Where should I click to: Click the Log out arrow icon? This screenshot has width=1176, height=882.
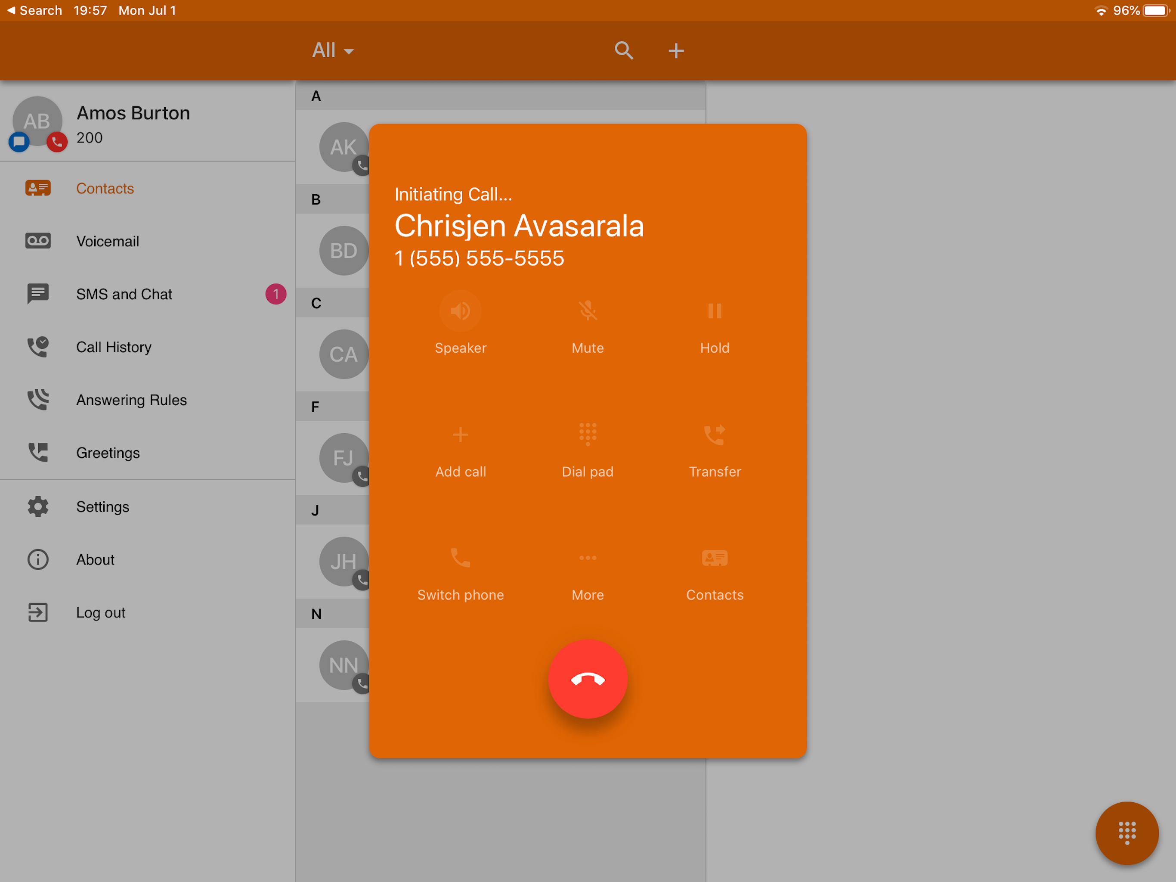coord(38,612)
